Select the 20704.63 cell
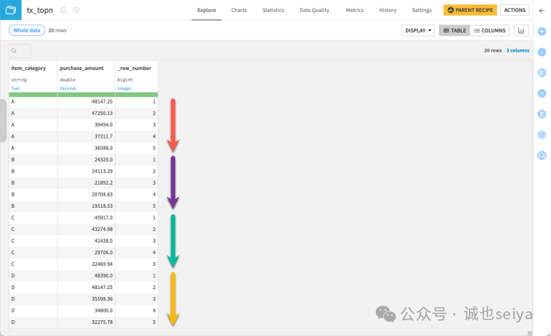This screenshot has height=336, width=551. pyautogui.click(x=86, y=194)
